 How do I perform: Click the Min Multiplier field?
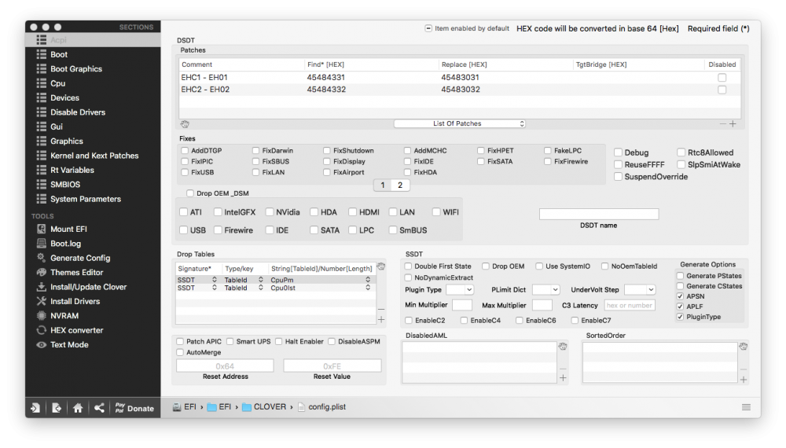coord(461,305)
